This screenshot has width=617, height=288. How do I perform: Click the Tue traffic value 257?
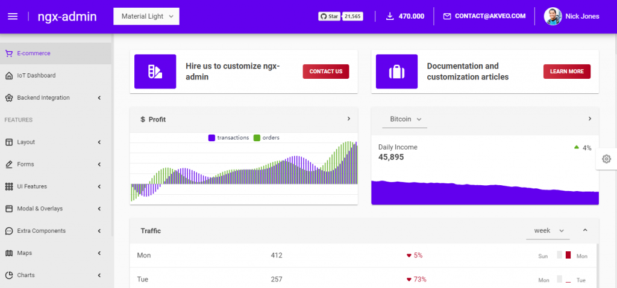(x=277, y=280)
